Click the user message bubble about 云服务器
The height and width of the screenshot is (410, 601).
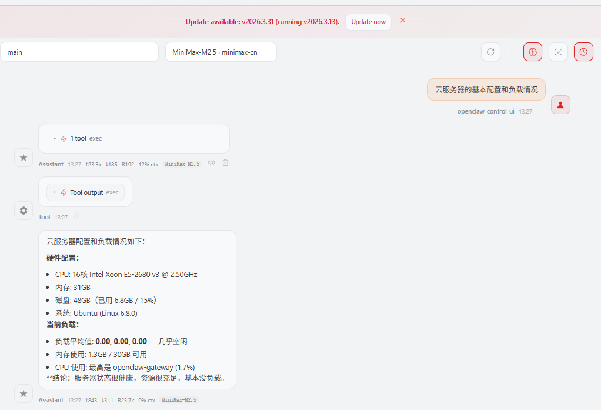pos(486,90)
